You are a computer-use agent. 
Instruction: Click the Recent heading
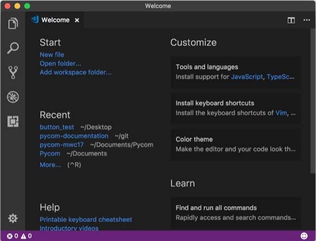(55, 115)
